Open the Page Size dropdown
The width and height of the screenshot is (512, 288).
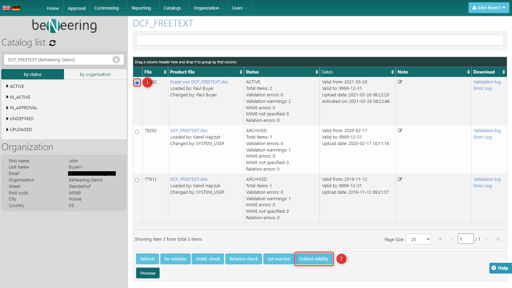(x=418, y=239)
